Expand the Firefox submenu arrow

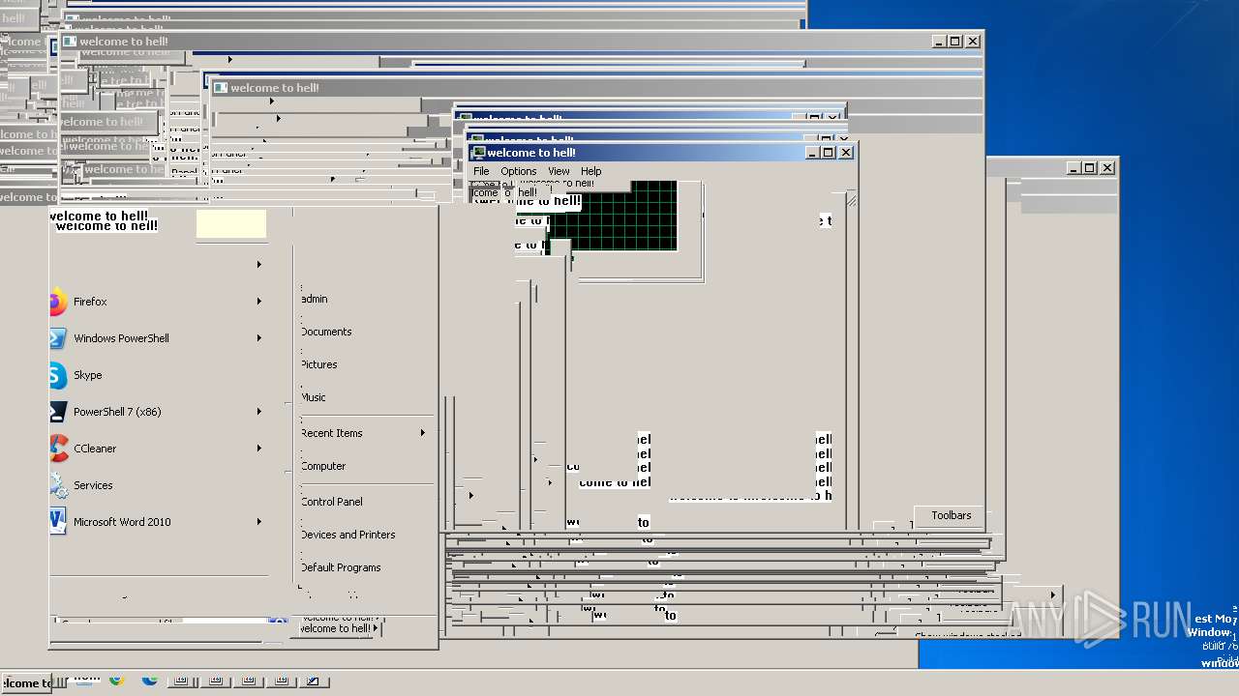[259, 302]
